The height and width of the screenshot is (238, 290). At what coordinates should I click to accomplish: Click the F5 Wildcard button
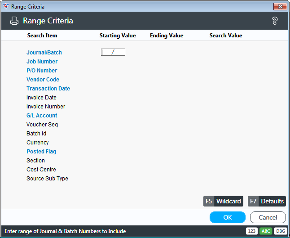tap(223, 201)
